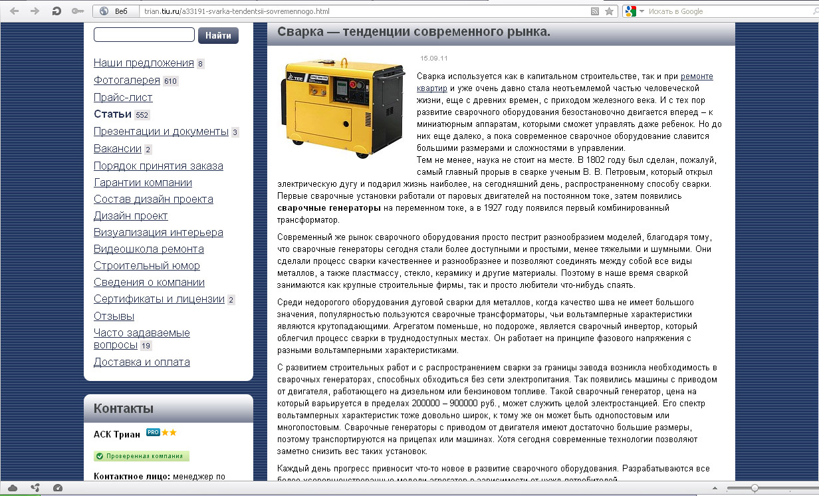Toggle Opera Turbo icon in status bar

(57, 488)
